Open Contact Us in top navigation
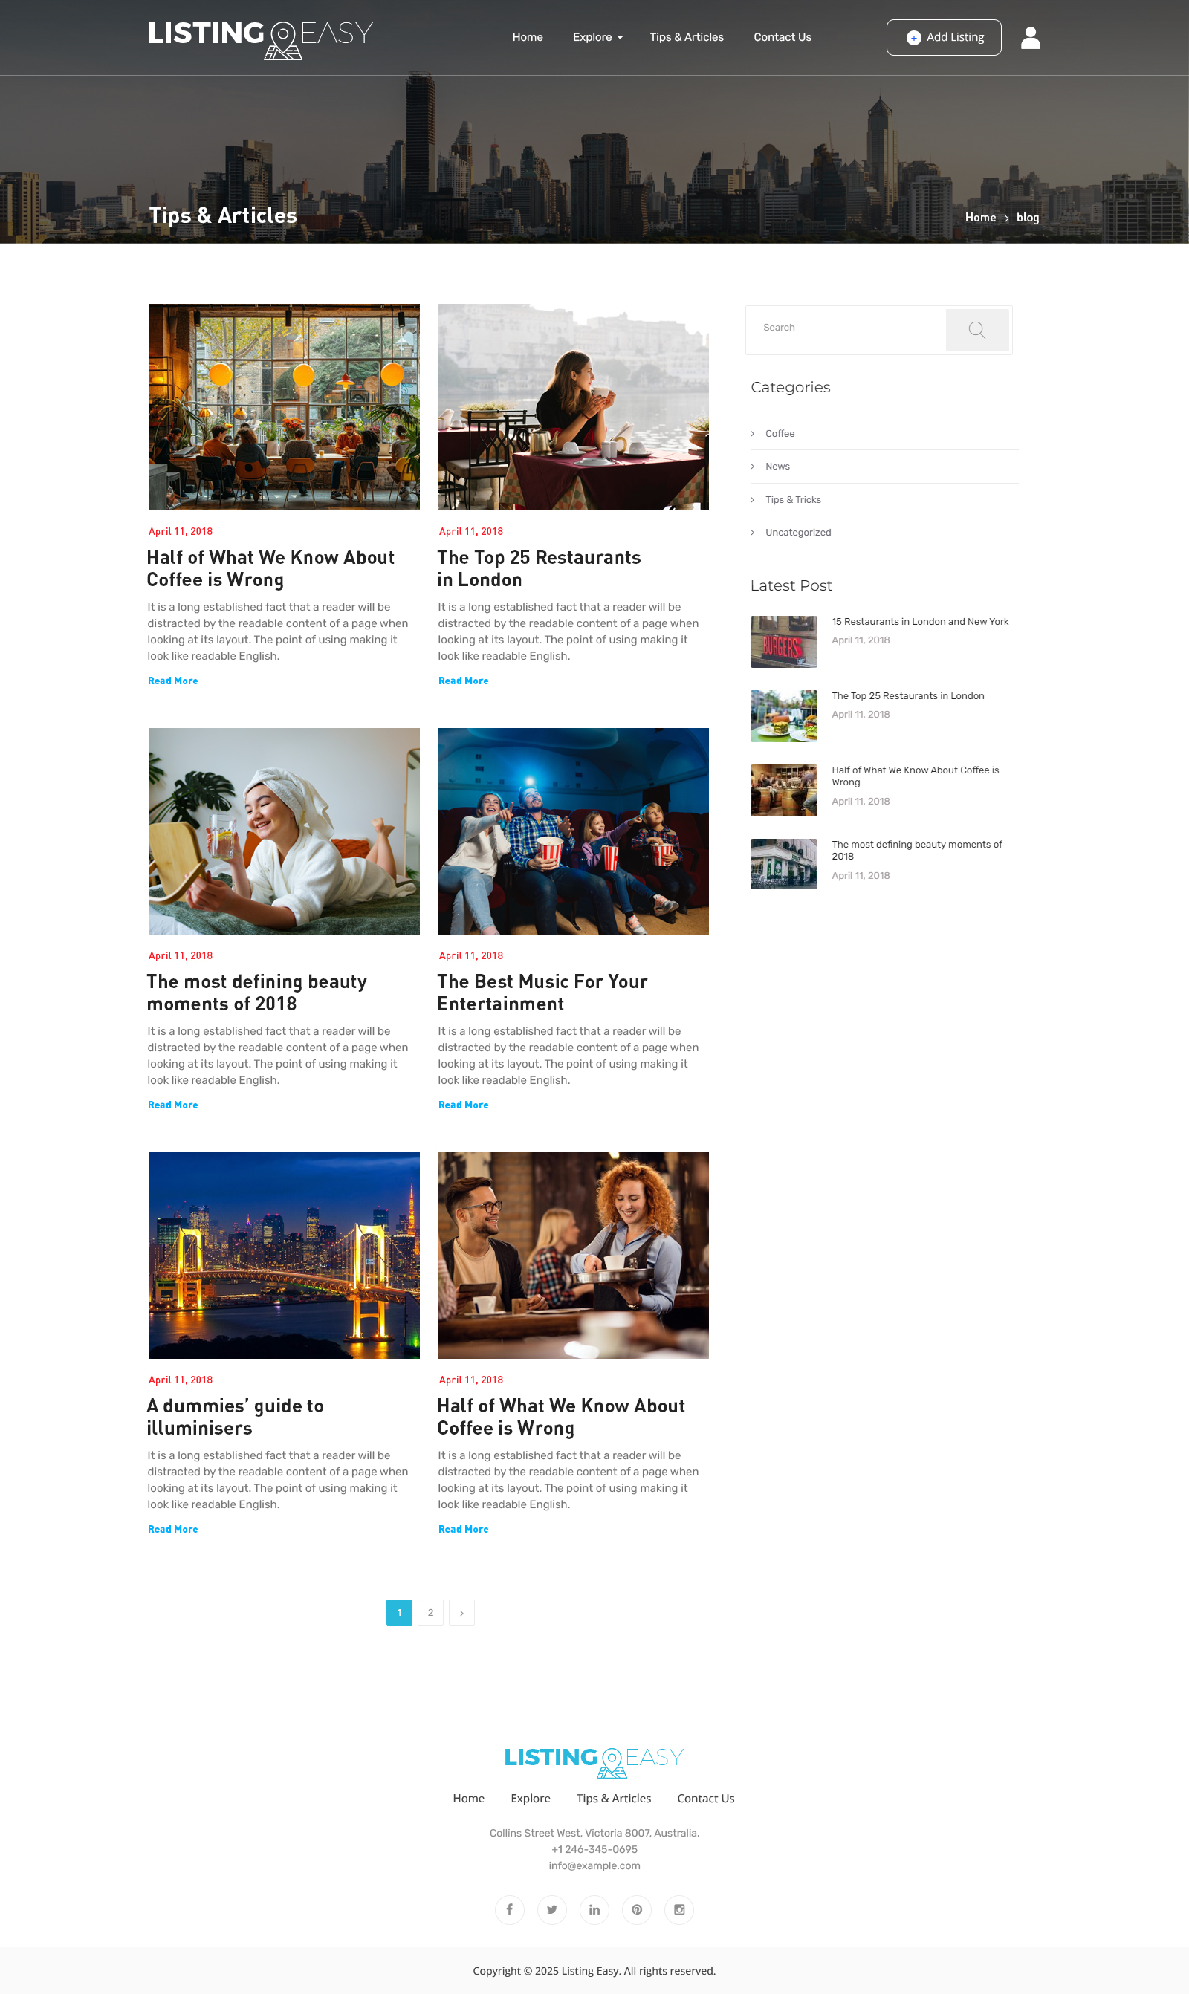The height and width of the screenshot is (1994, 1189). coord(782,38)
